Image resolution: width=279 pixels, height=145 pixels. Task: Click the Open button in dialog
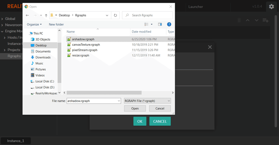tap(135, 108)
